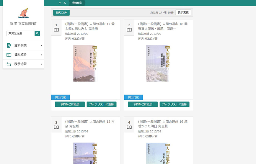Click the 沼津市立図書館 title text
Viewport: 256px width, 164px height.
point(23,24)
